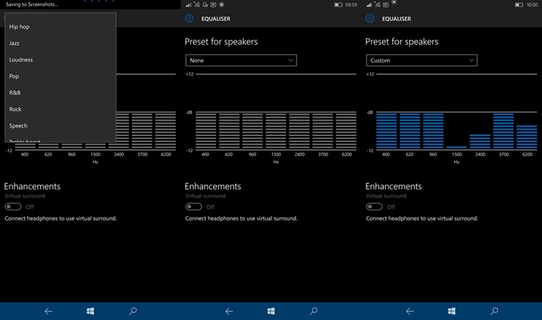This screenshot has width=542, height=320.
Task: Click the dropdown arrow beside Custom
Action: pos(471,60)
